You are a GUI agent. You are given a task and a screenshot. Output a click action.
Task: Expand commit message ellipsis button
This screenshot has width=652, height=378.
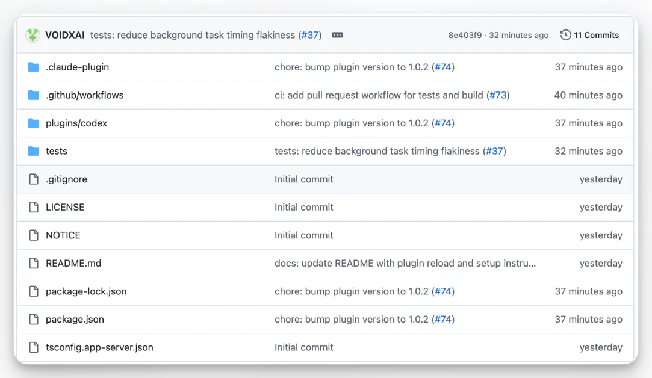coord(337,35)
